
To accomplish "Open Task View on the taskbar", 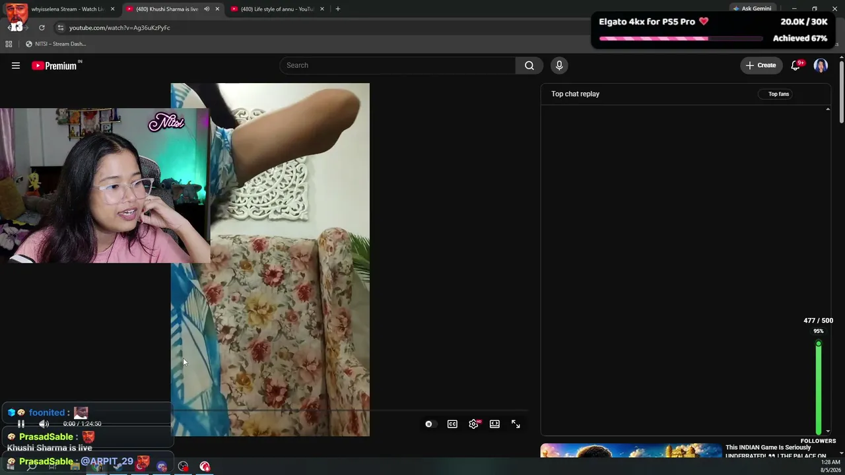I will pyautogui.click(x=53, y=466).
